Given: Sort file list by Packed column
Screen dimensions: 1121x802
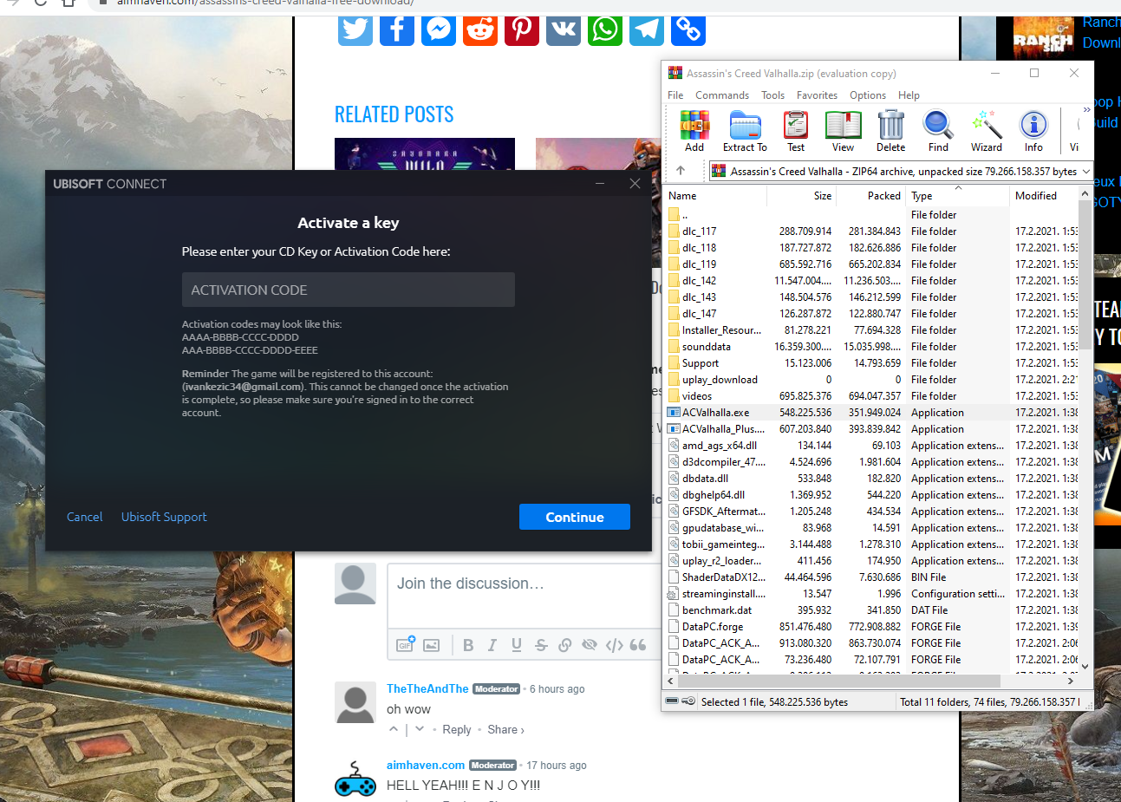Looking at the screenshot, I should [871, 196].
